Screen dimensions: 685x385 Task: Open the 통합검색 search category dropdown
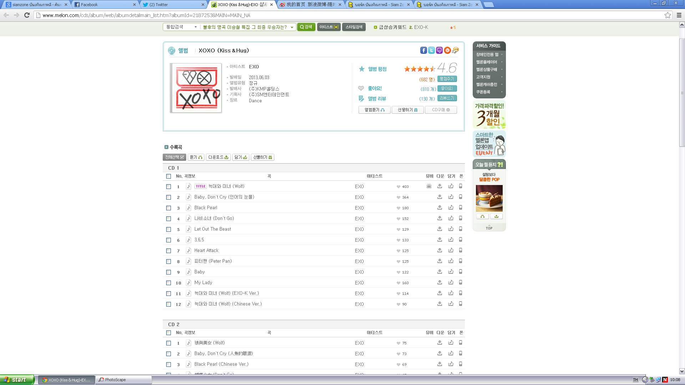point(181,27)
